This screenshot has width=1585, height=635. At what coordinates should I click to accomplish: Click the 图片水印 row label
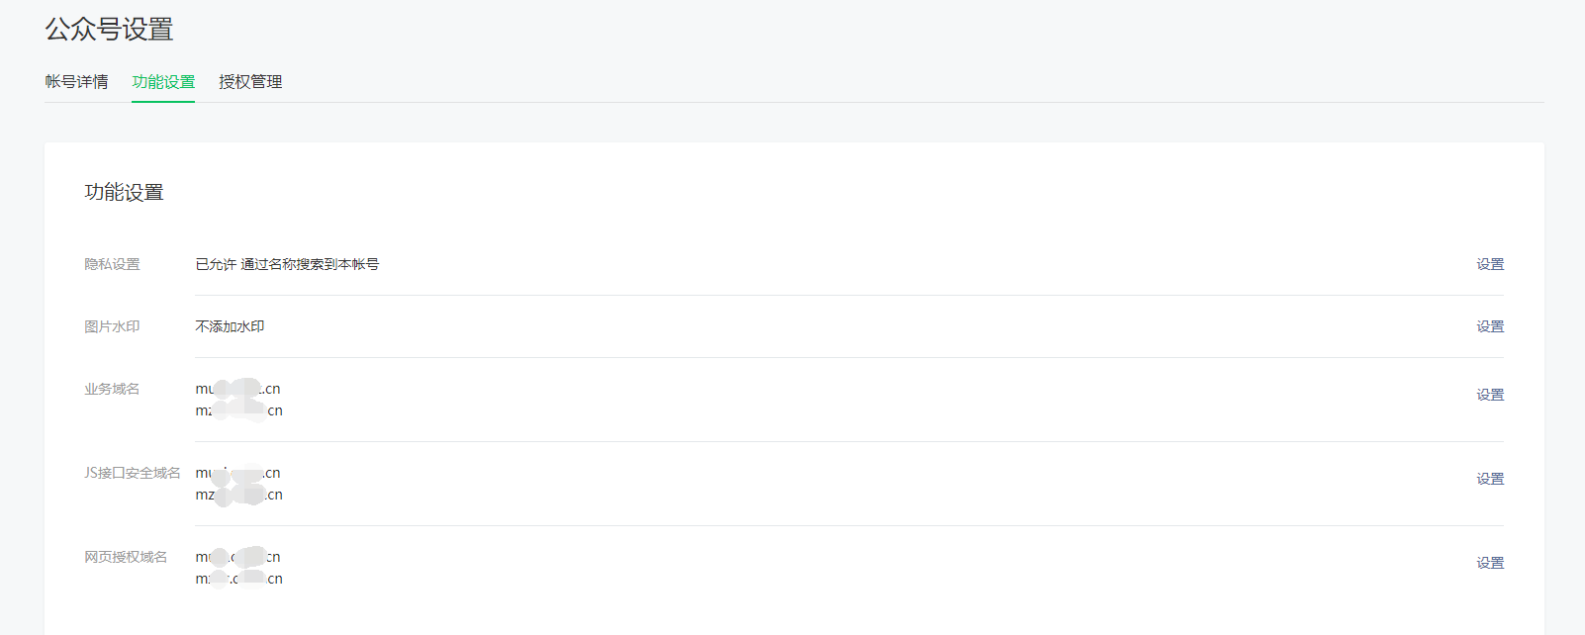click(x=112, y=326)
